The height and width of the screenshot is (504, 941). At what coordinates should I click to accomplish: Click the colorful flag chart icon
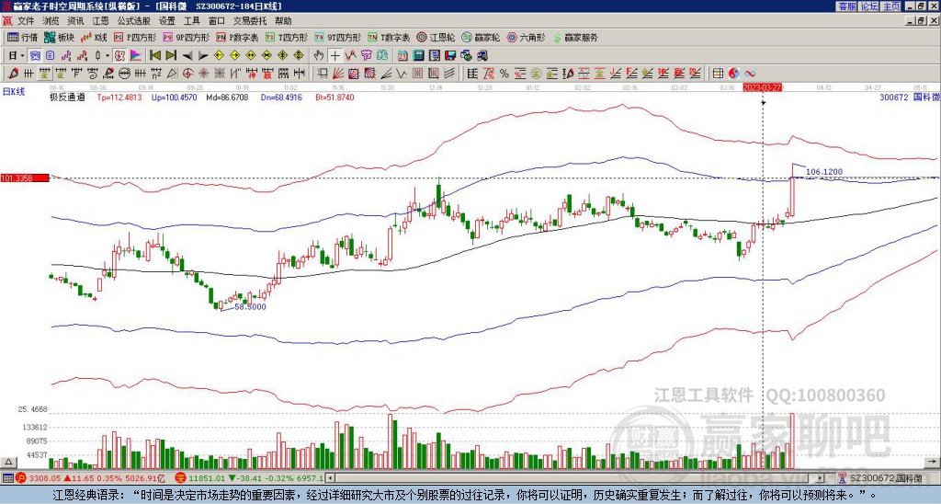pyautogui.click(x=136, y=56)
